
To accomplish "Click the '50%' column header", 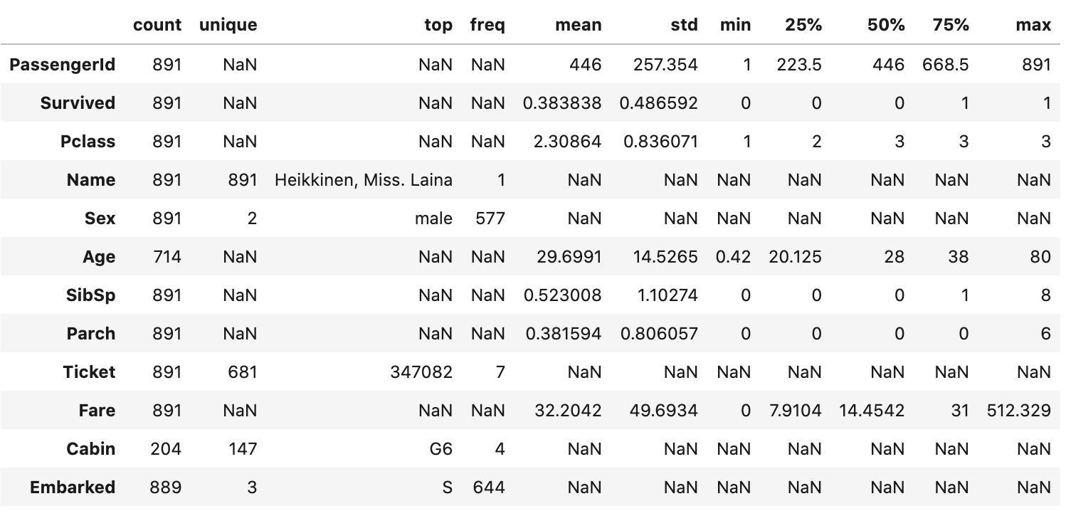I will click(x=886, y=25).
